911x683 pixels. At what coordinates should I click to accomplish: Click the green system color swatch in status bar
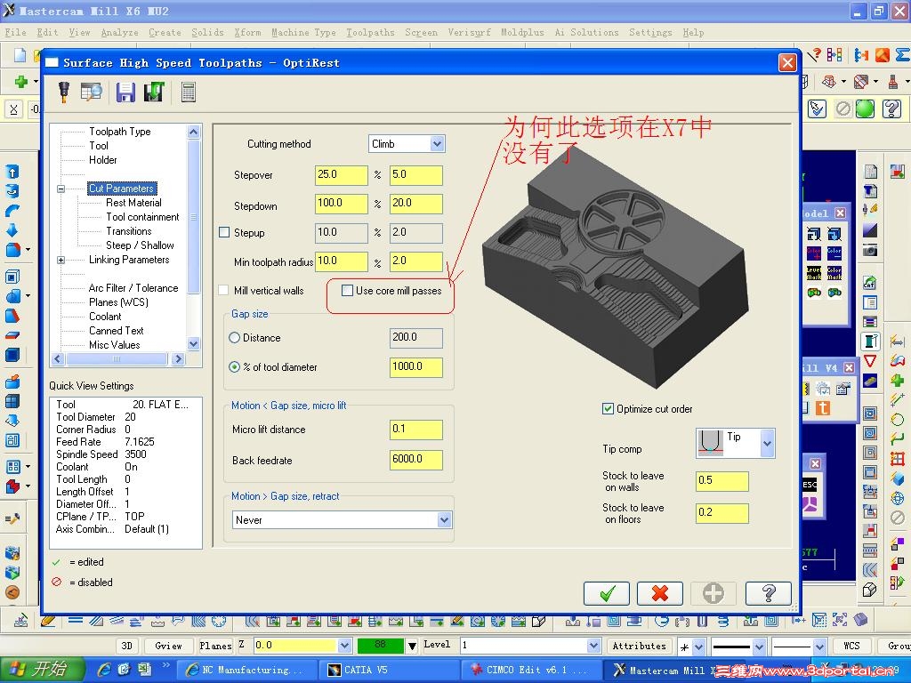[x=380, y=646]
